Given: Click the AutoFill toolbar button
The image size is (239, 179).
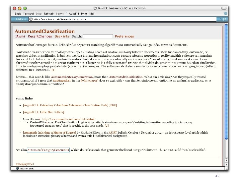Looking at the screenshot, I should pos(74,14).
